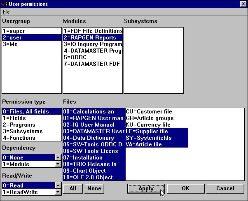
Task: Choose permission type 1=Fields
Action: click(x=32, y=118)
